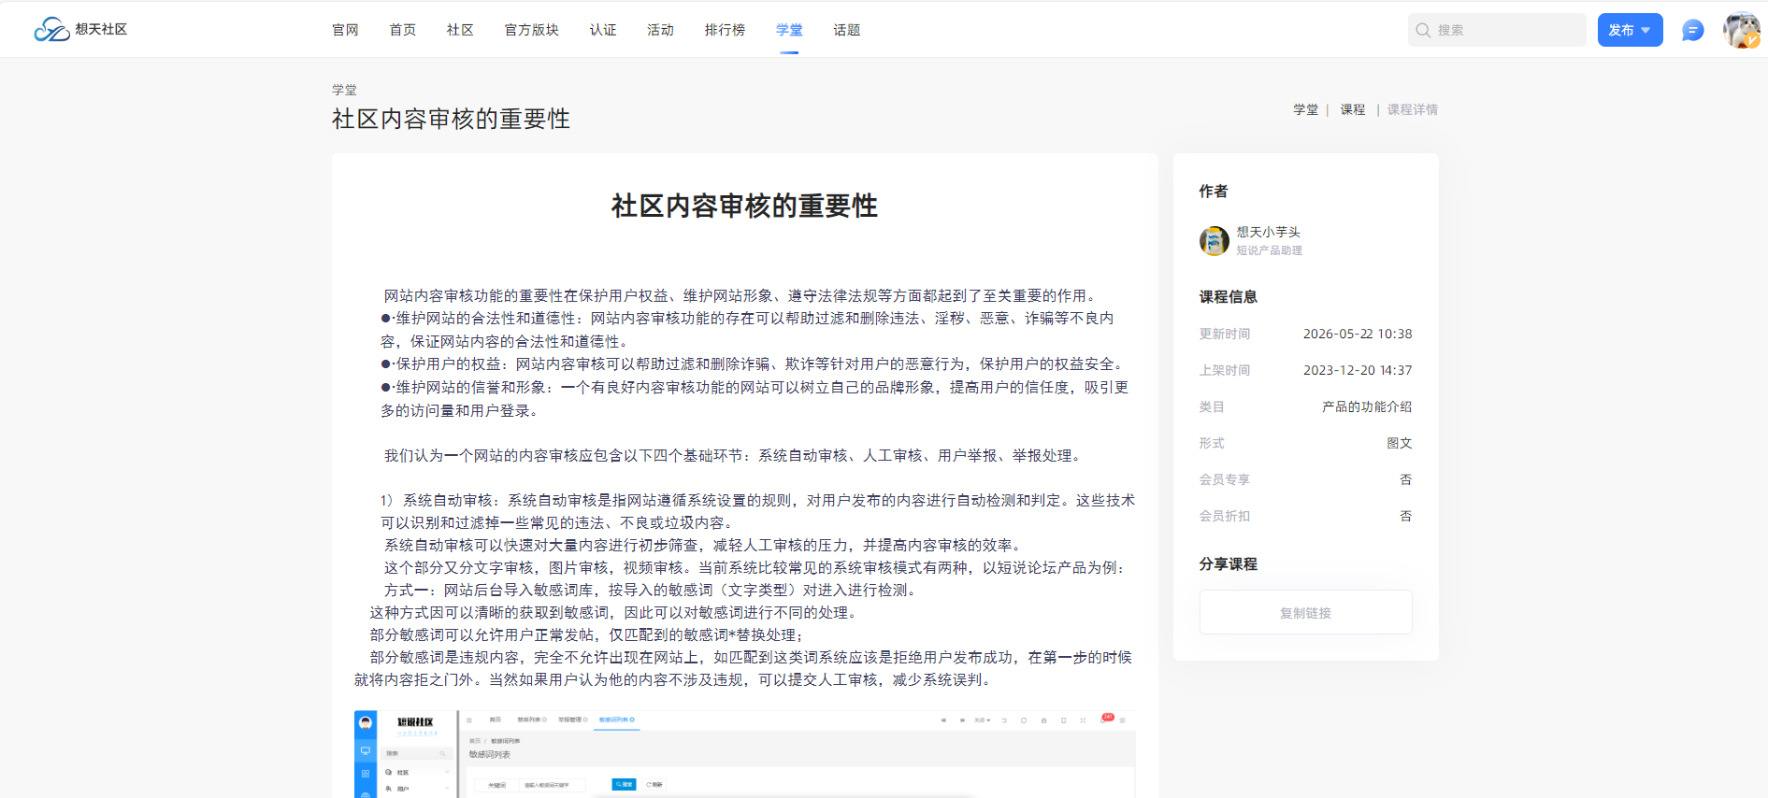This screenshot has height=798, width=1768.
Task: Click the 会员专享 label
Action: click(1225, 479)
